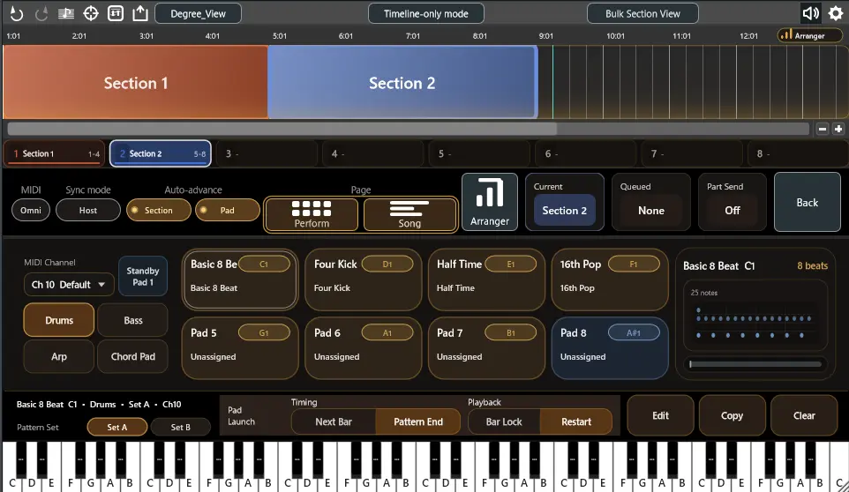The height and width of the screenshot is (492, 849).
Task: Trigger the Four Kick pad
Action: (364, 279)
